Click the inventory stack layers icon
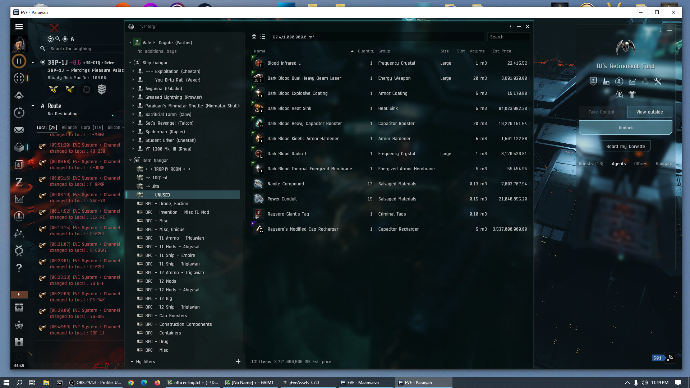The height and width of the screenshot is (388, 690). click(x=254, y=37)
